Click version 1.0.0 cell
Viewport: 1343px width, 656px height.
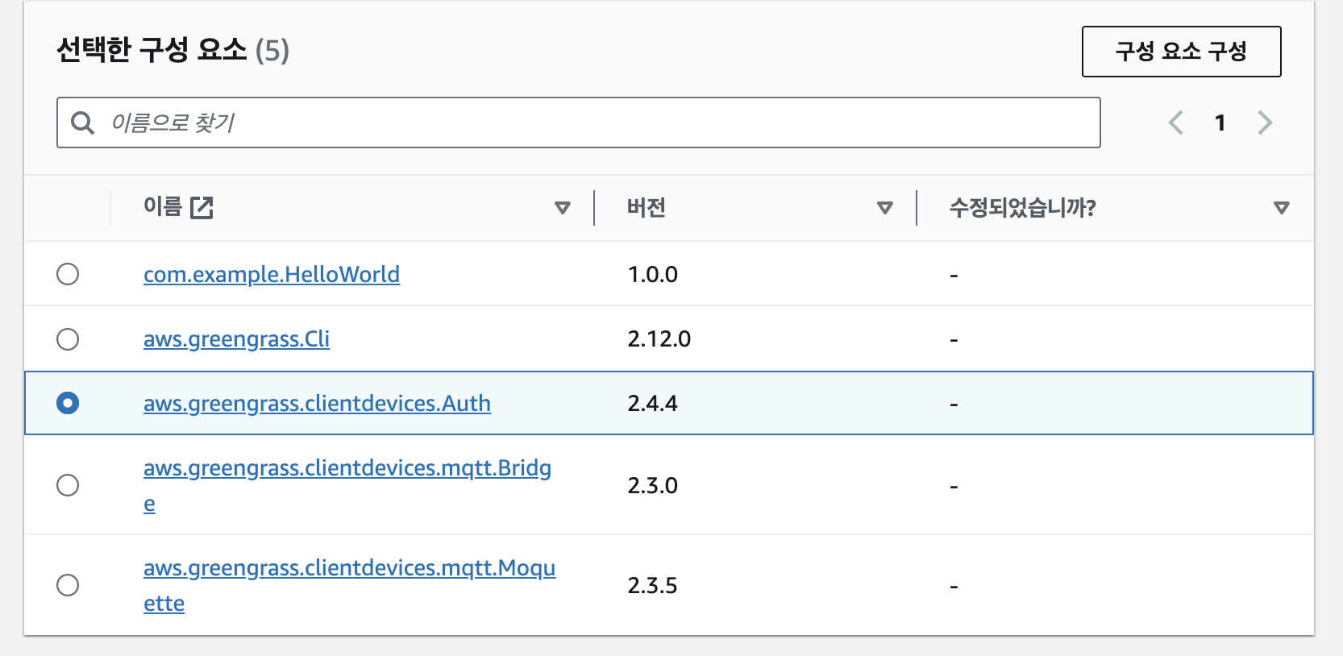[653, 275]
